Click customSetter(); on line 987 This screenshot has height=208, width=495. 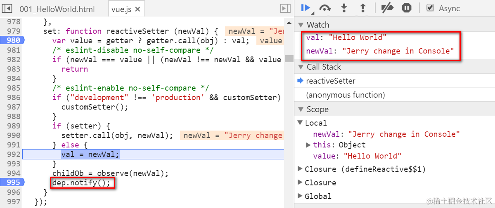[x=95, y=107]
